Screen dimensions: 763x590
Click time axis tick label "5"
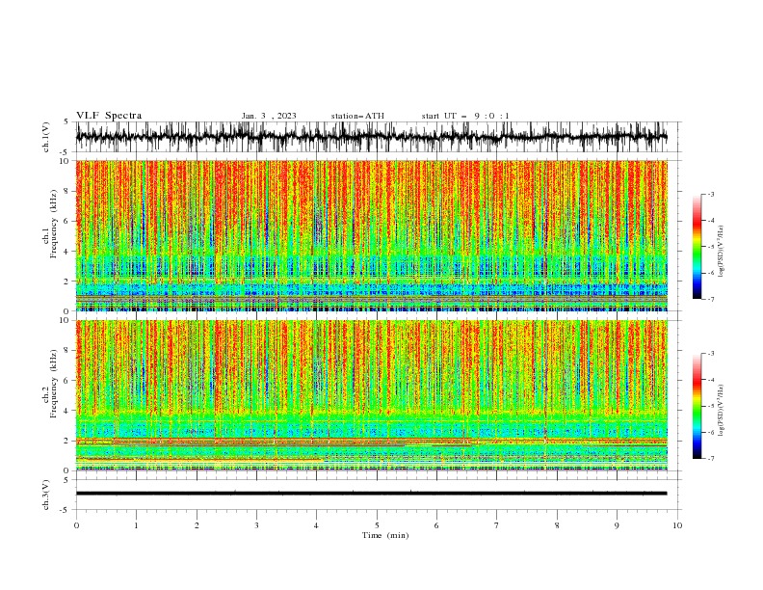(x=377, y=525)
